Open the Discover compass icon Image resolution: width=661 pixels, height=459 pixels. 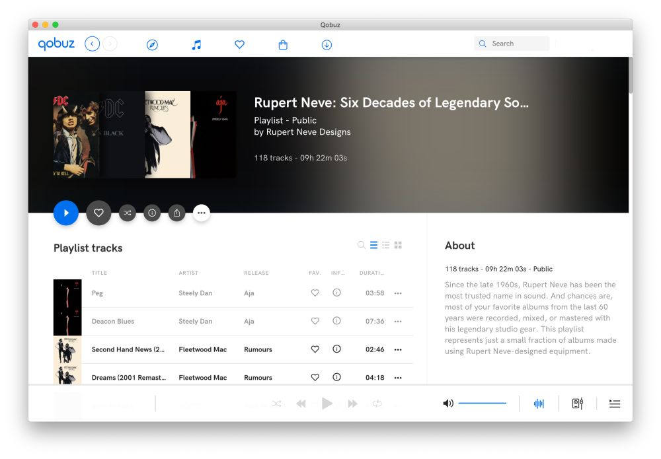pos(152,45)
